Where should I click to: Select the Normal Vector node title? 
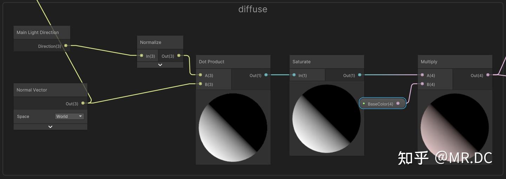pos(32,90)
